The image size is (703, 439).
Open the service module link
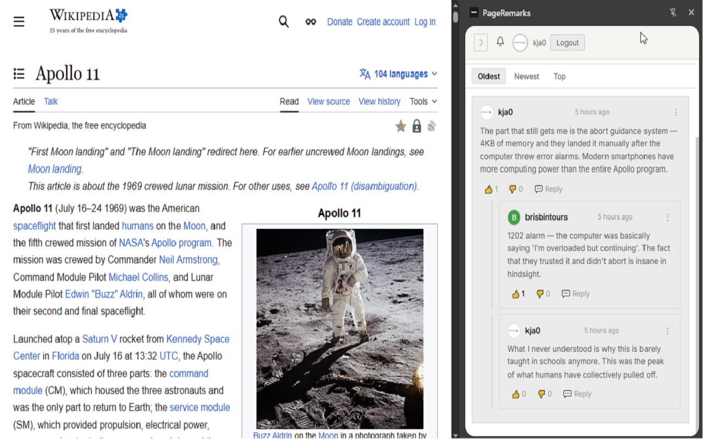pyautogui.click(x=199, y=408)
